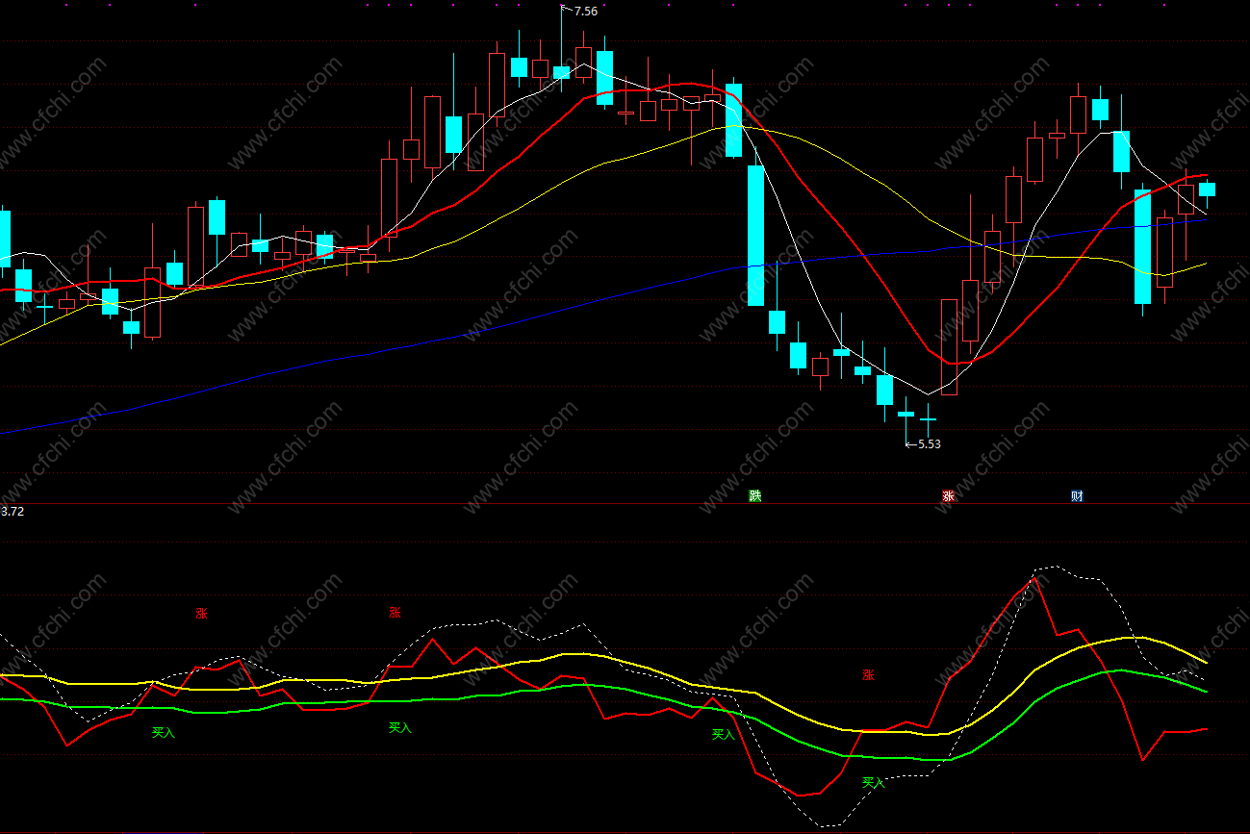Image resolution: width=1250 pixels, height=834 pixels.
Task: Select the rightmost 买入 signal near indicator bottom
Action: coord(873,783)
